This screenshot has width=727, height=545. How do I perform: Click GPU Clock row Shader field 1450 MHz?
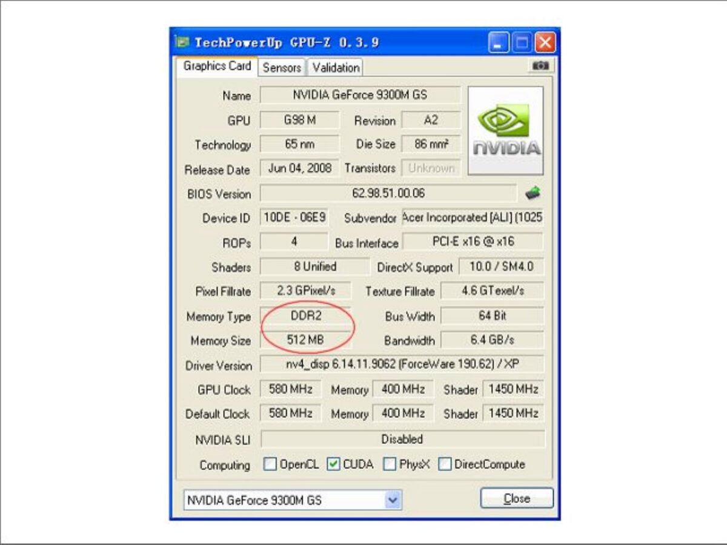point(513,389)
